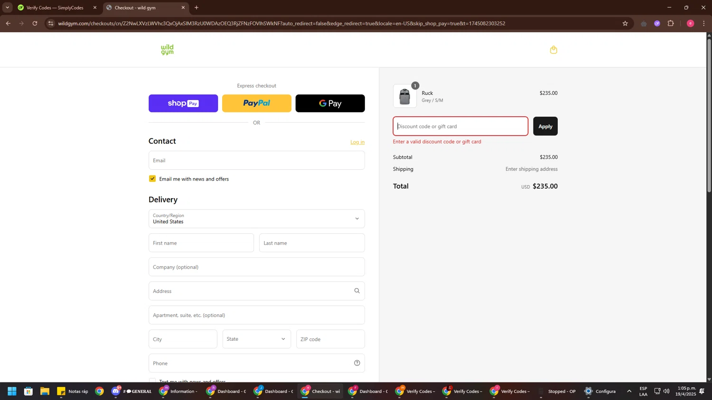This screenshot has height=400, width=712.
Task: Focus the discount code or gift card field
Action: 460,126
